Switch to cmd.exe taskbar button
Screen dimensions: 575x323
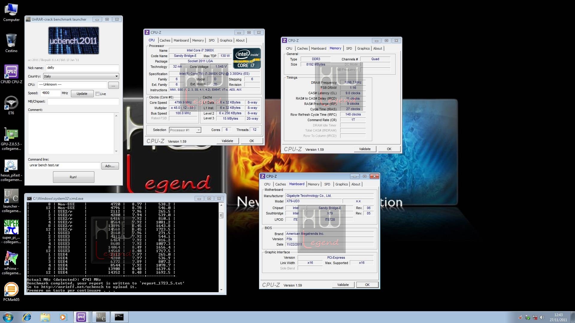point(119,317)
